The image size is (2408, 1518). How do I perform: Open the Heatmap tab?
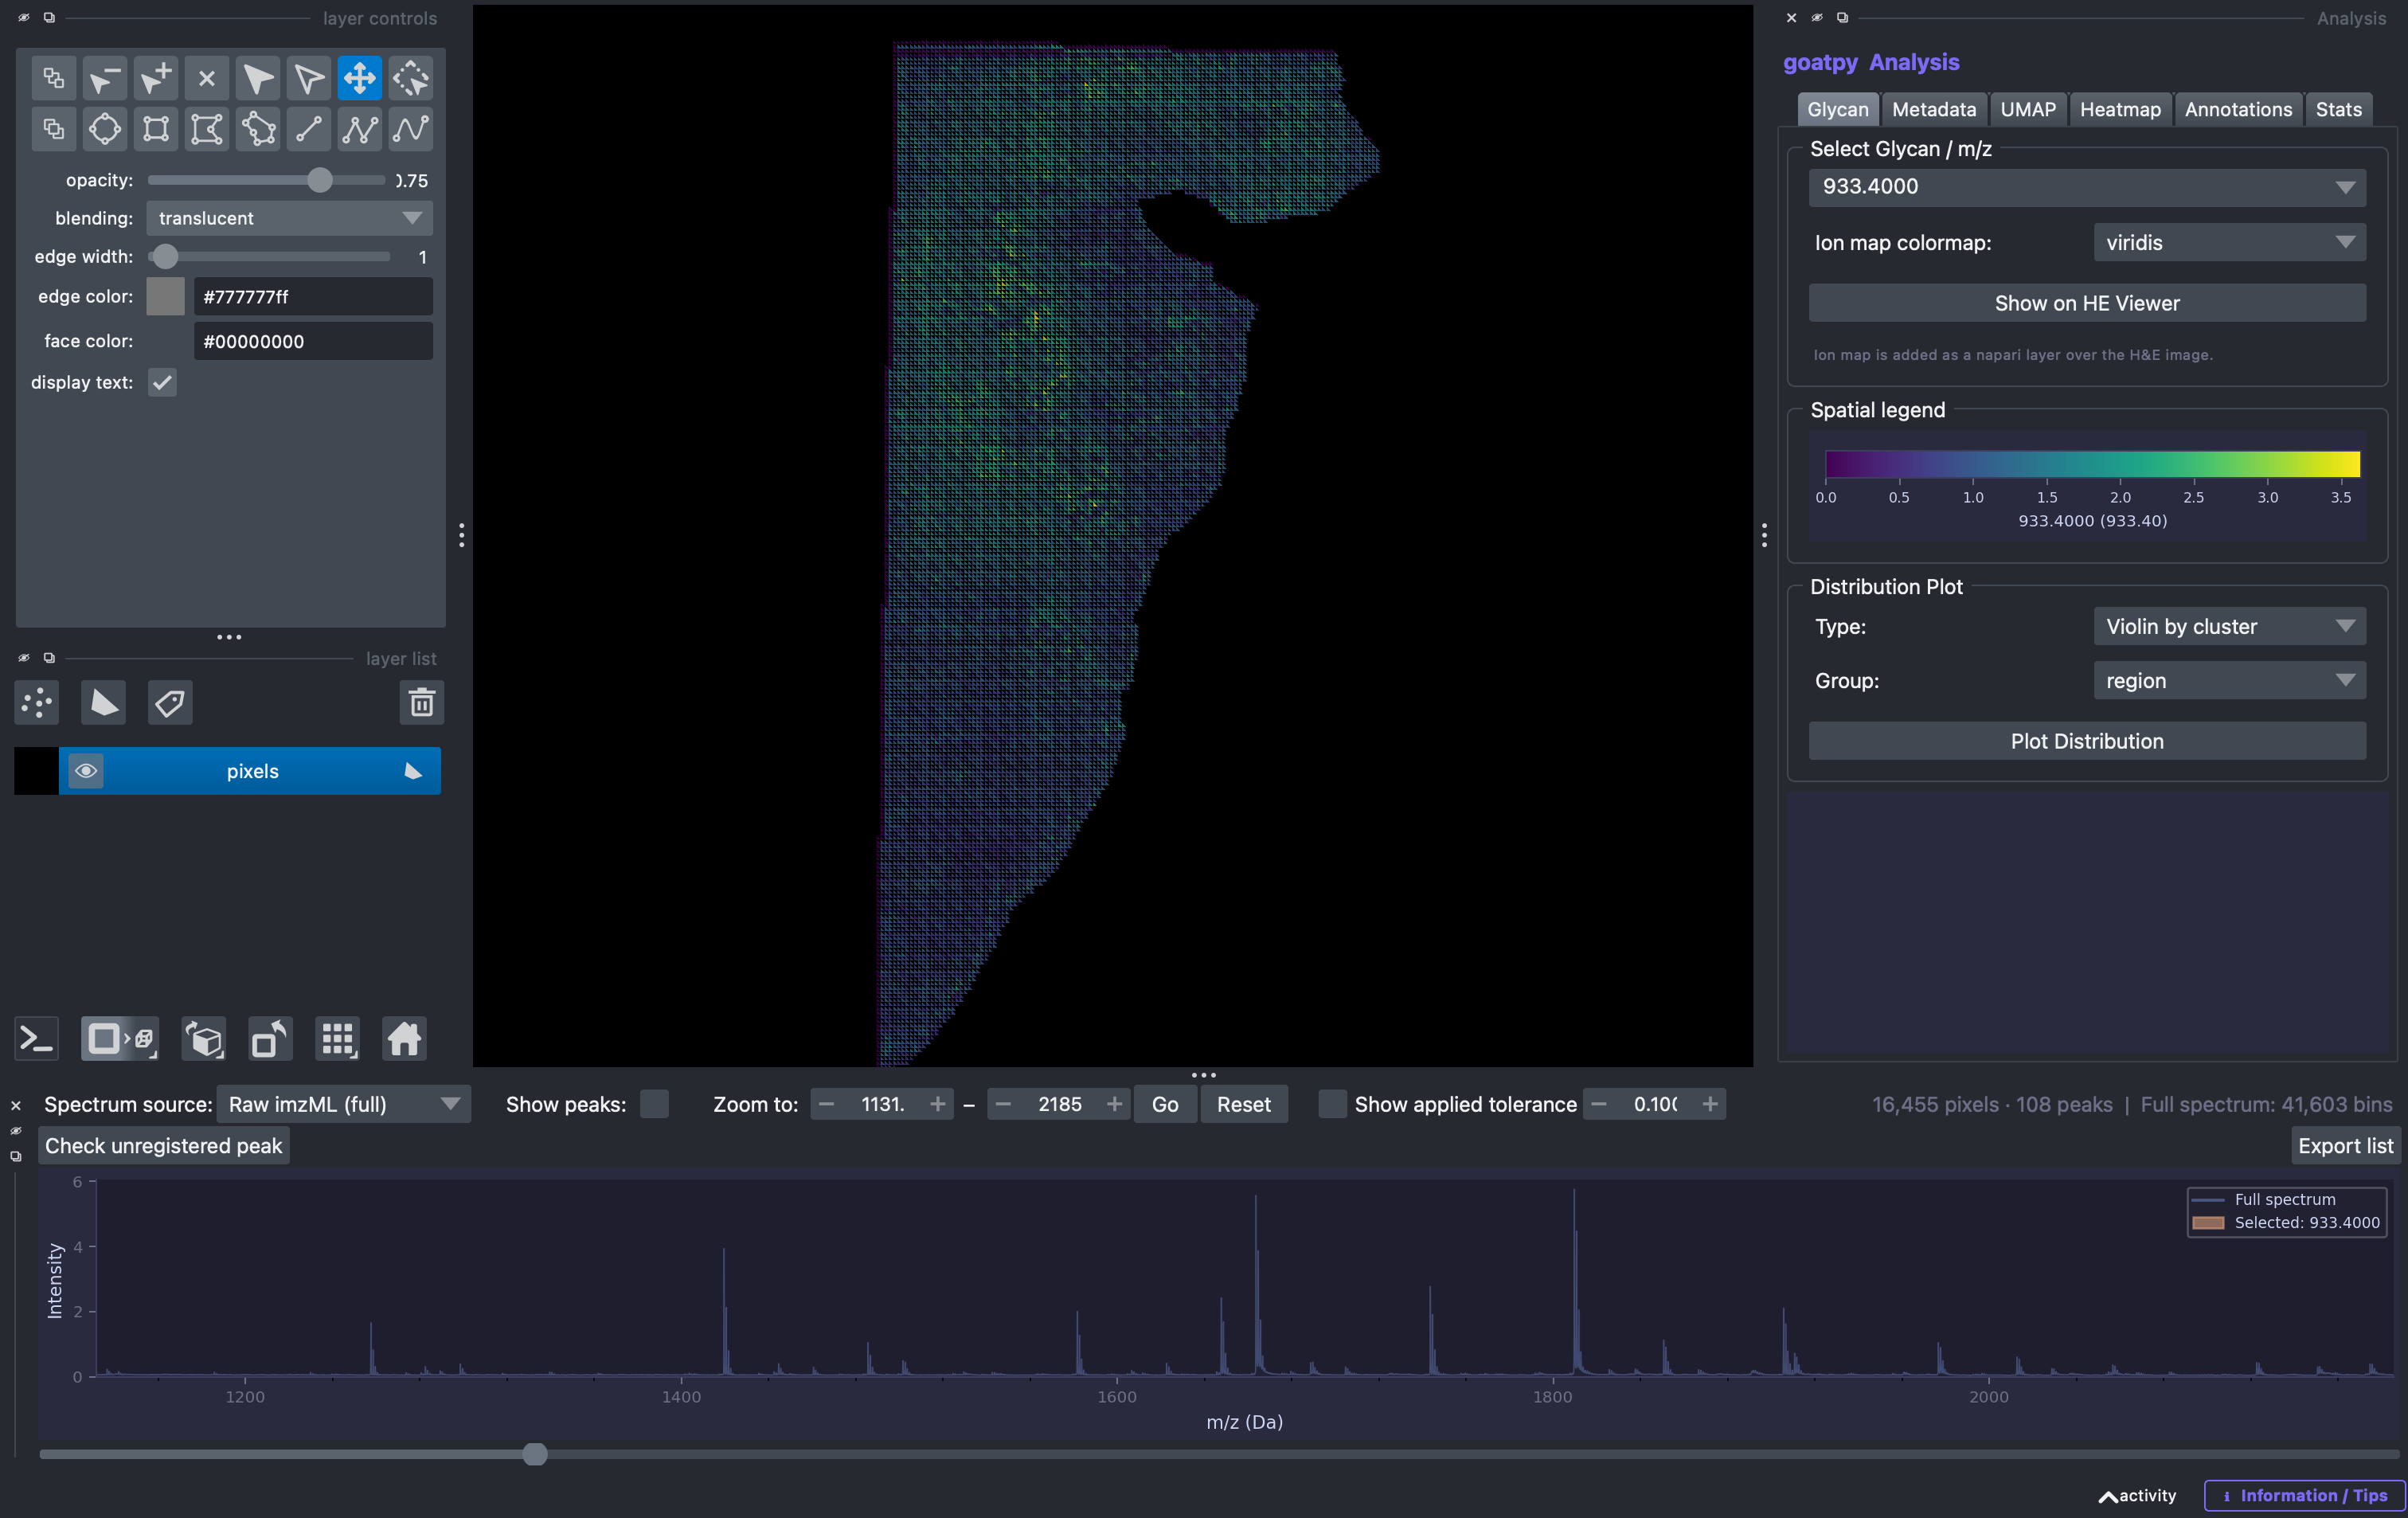coord(2120,110)
